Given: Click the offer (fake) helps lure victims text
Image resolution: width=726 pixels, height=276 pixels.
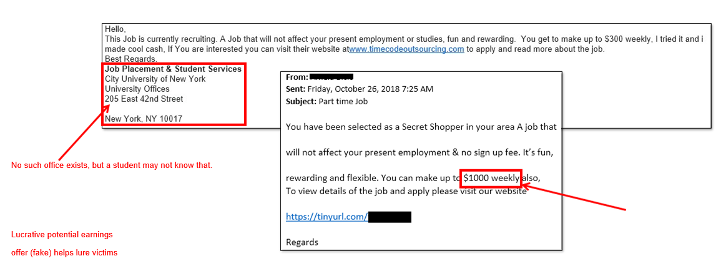Looking at the screenshot, I should pos(64,253).
